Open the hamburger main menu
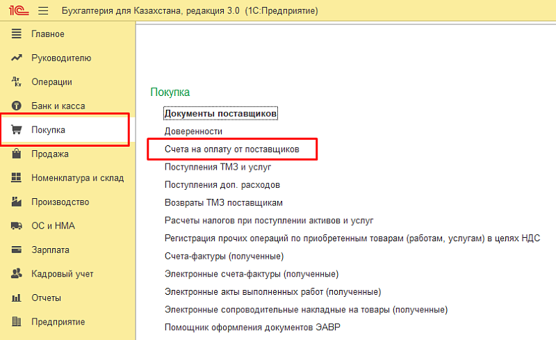 pyautogui.click(x=43, y=11)
